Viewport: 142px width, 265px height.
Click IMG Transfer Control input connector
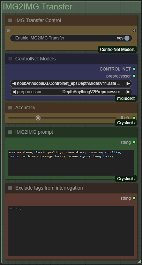click(8, 31)
